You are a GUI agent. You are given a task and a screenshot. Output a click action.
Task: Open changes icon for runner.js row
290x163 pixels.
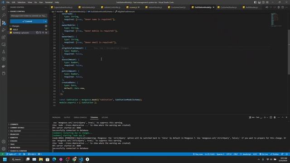point(37,33)
